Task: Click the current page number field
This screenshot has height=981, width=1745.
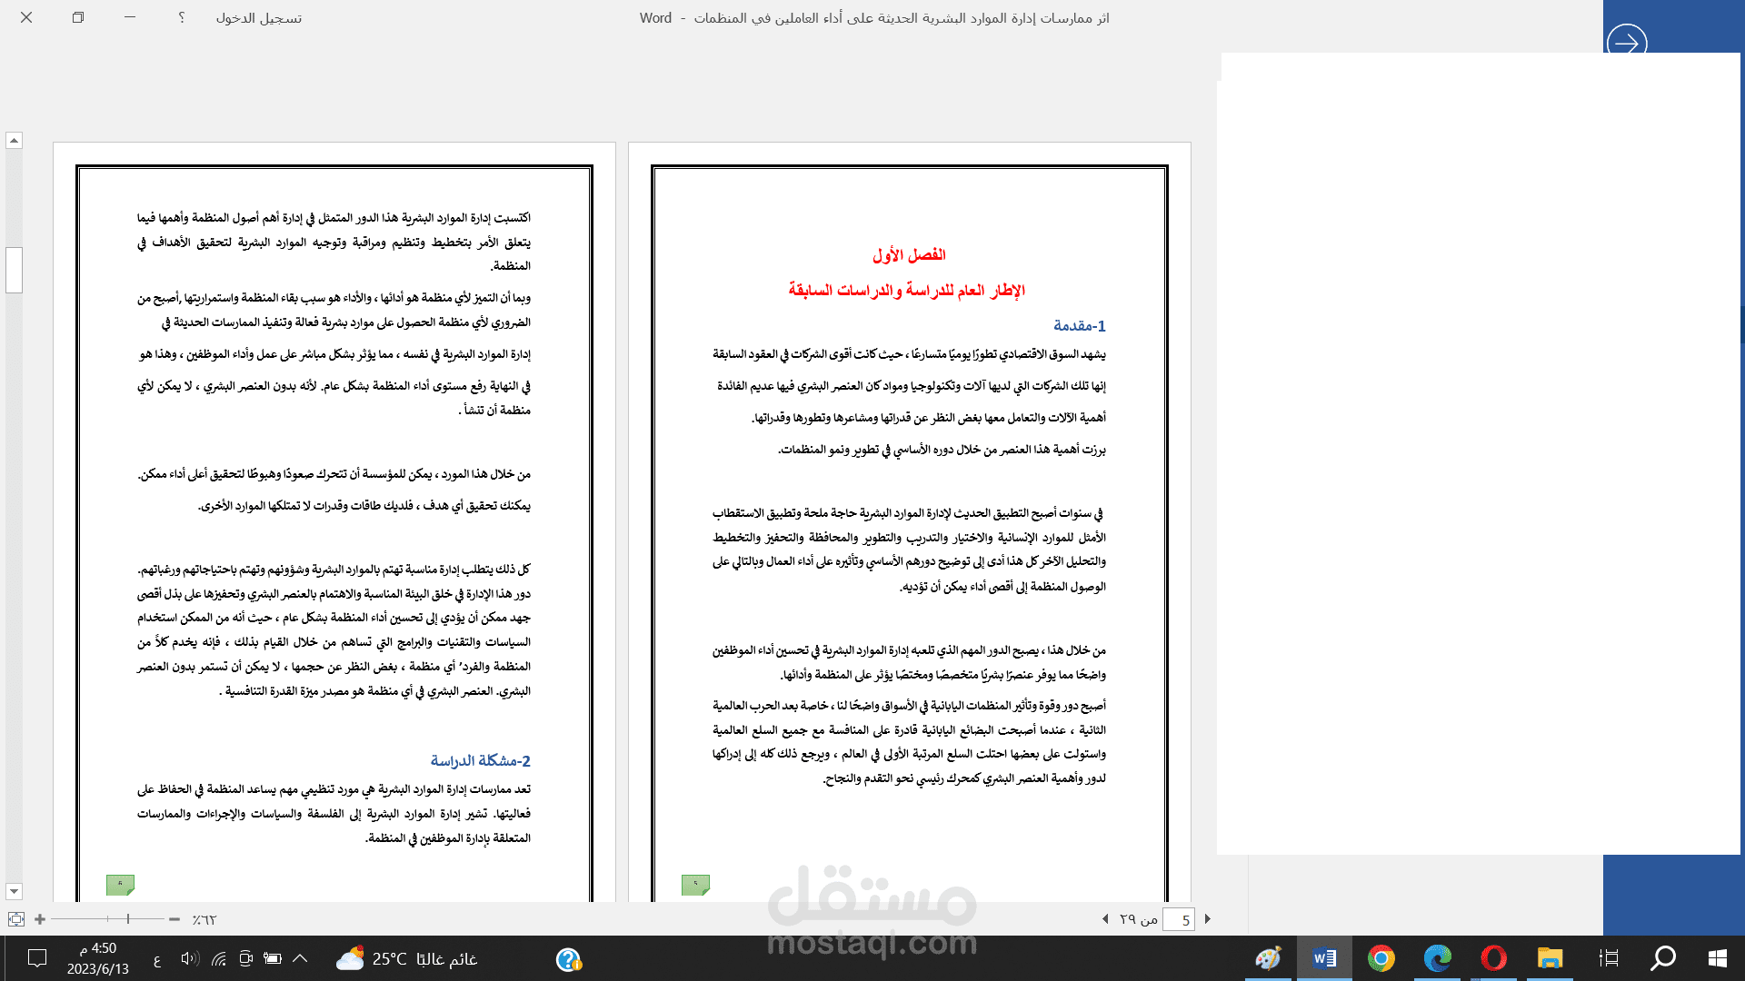Action: click(x=1179, y=920)
